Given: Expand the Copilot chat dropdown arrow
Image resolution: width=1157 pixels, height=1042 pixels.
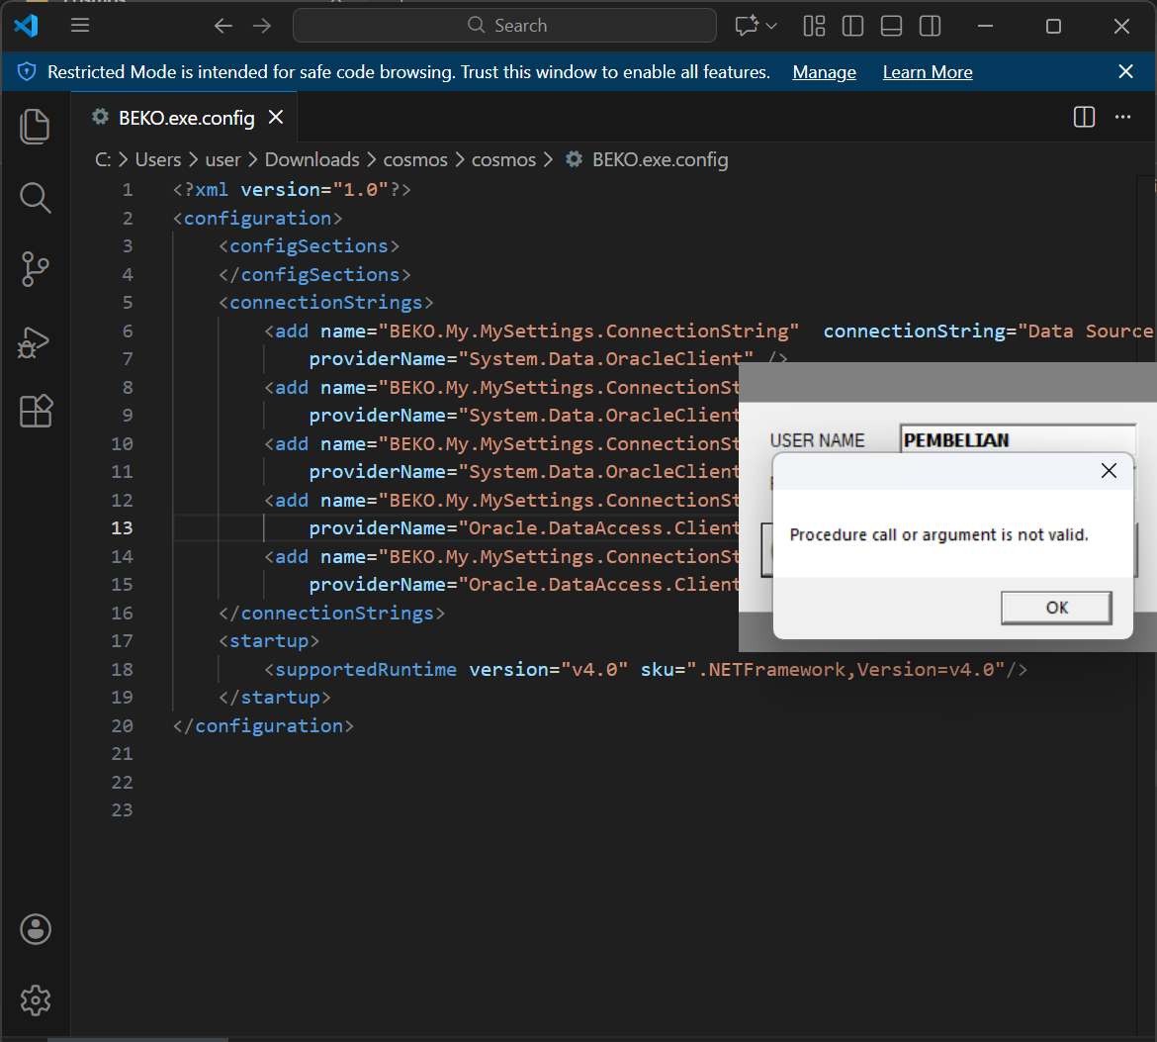Looking at the screenshot, I should pos(772,26).
